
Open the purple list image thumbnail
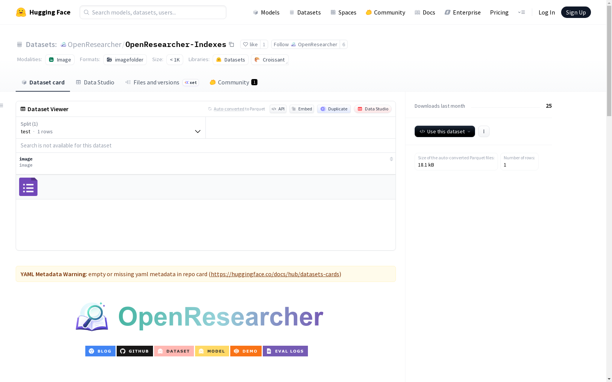click(x=28, y=187)
